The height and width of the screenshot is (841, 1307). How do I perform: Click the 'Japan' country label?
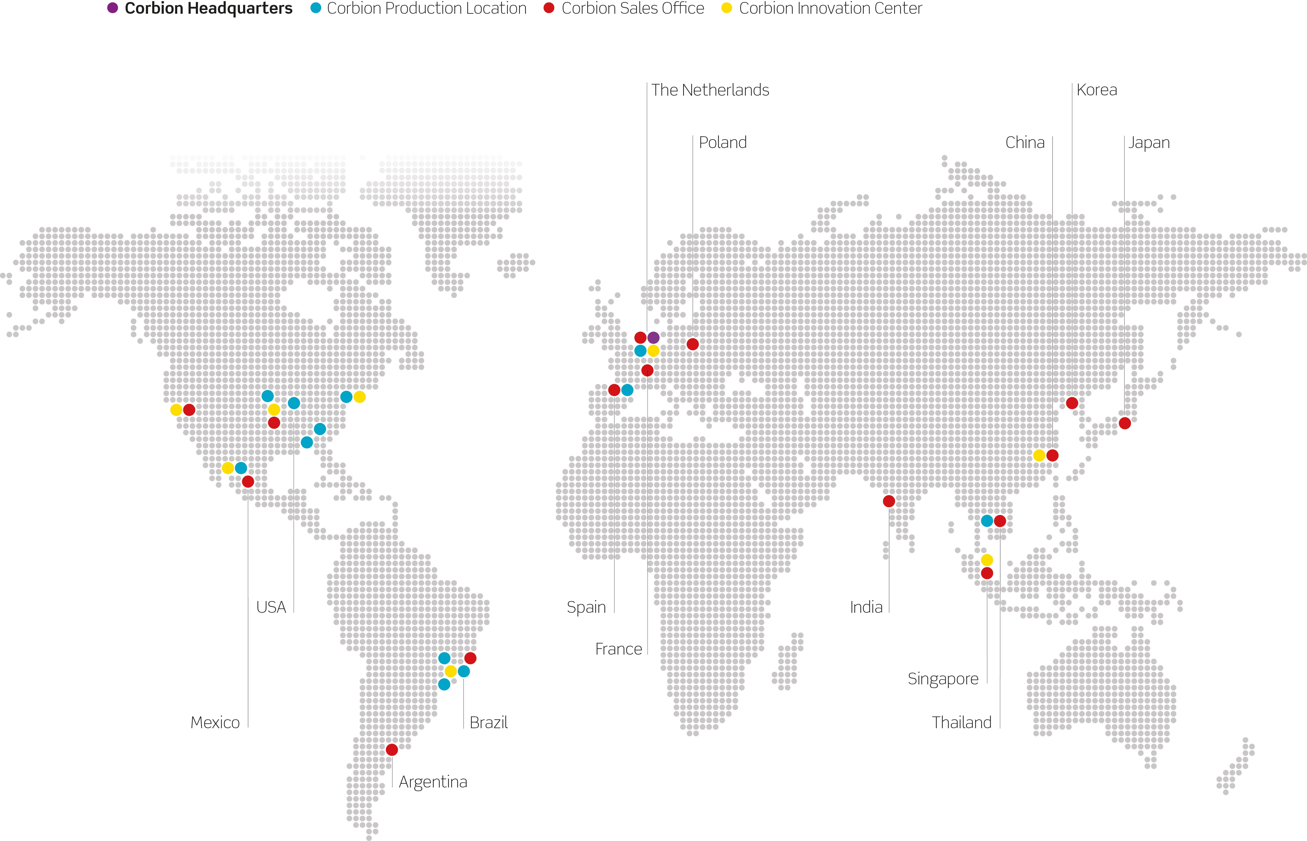pyautogui.click(x=1149, y=143)
